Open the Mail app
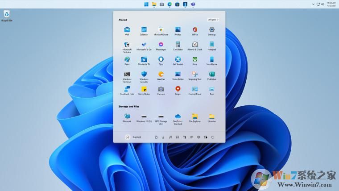The width and height of the screenshot is (339, 191). coord(127,30)
